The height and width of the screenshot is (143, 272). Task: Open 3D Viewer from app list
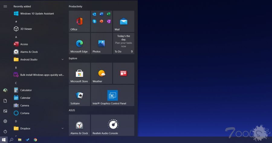pyautogui.click(x=26, y=29)
